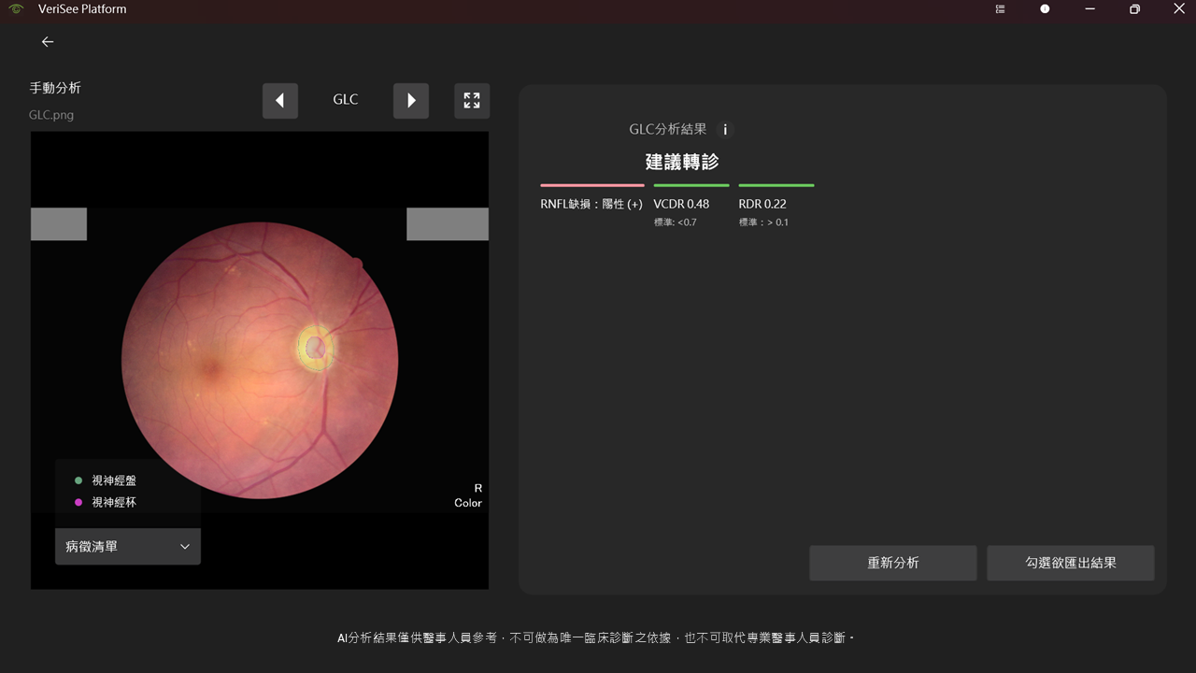The image size is (1196, 673).
Task: Select the RDR 0.22 result
Action: tap(762, 204)
